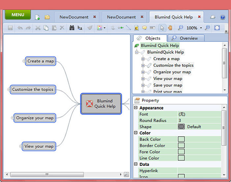
Task: Click the Delete X icon
Action: point(62,28)
